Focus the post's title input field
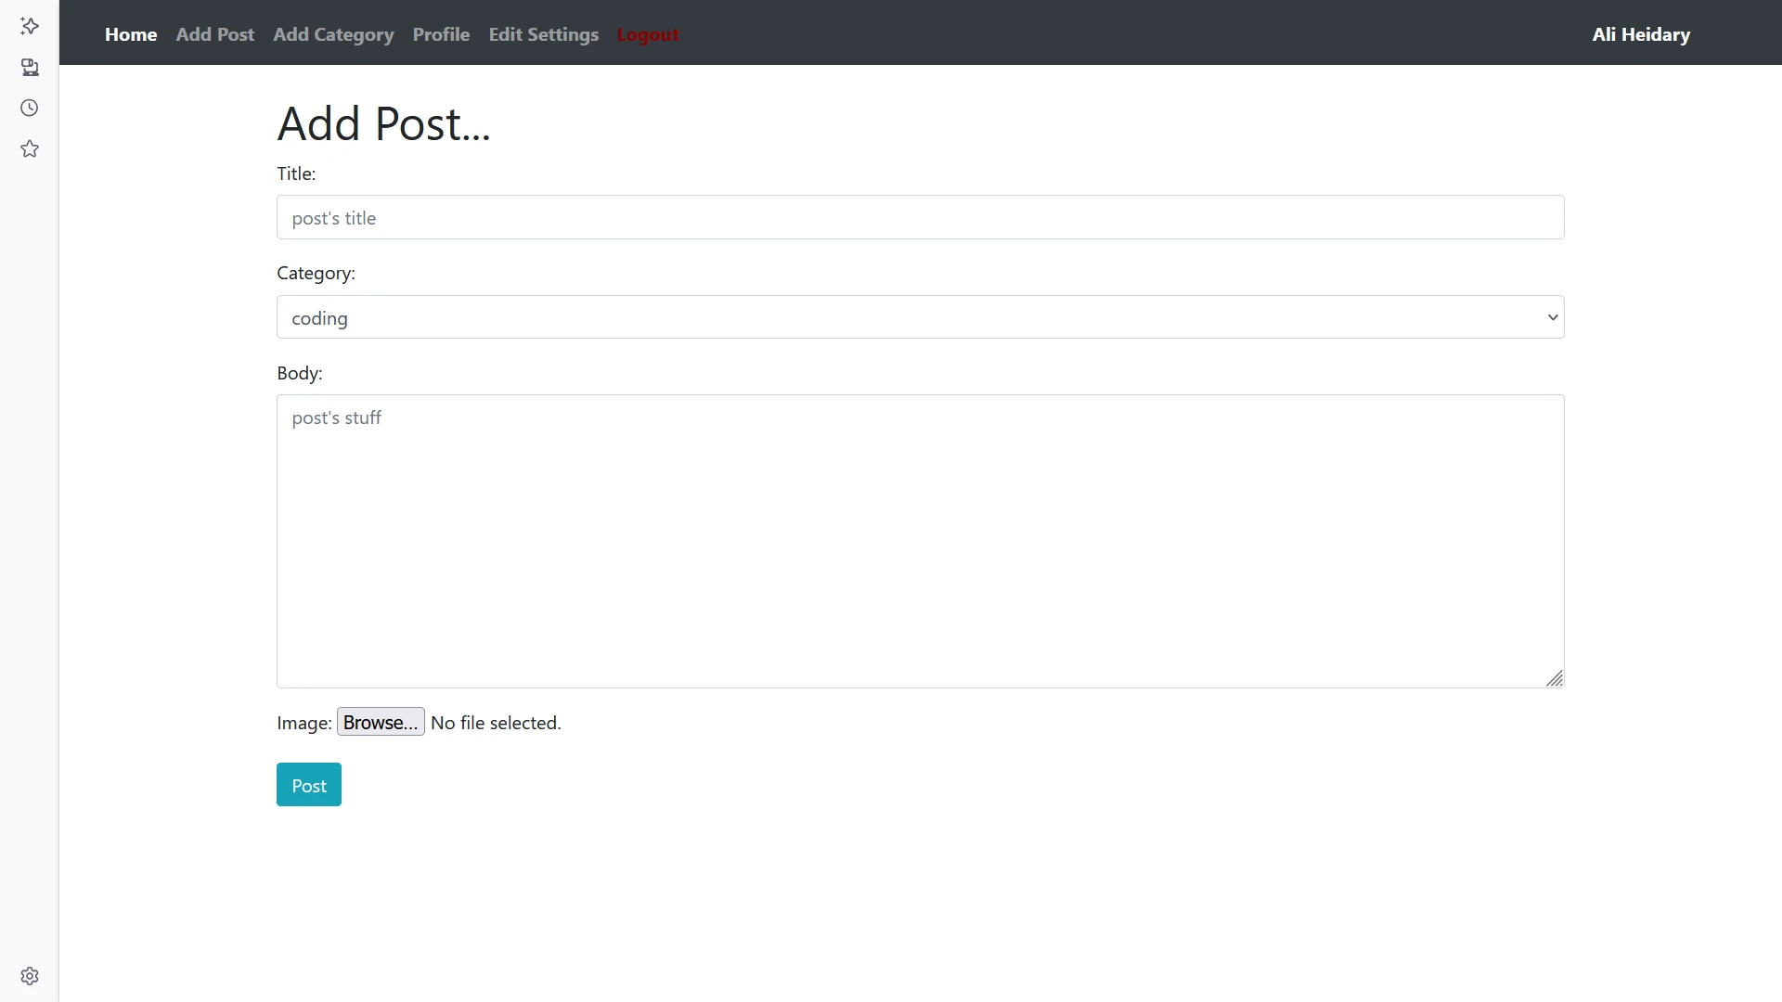The height and width of the screenshot is (1002, 1782). (x=919, y=217)
